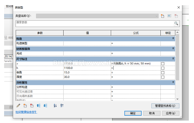Click the 取消 button
The height and width of the screenshot is (123, 194).
pyautogui.click(x=152, y=113)
